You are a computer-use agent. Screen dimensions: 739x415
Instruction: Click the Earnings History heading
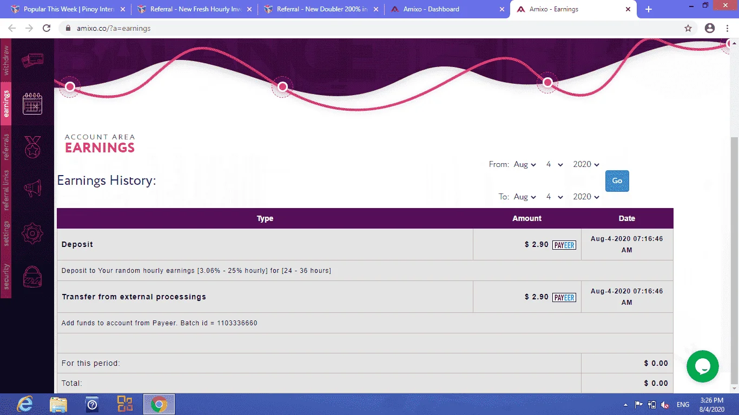click(107, 180)
